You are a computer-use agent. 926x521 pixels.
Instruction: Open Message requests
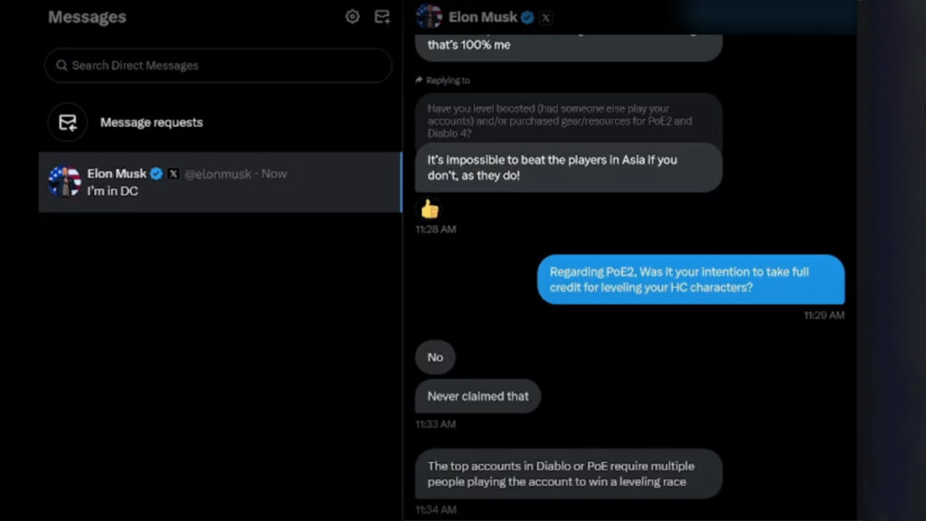pyautogui.click(x=151, y=122)
